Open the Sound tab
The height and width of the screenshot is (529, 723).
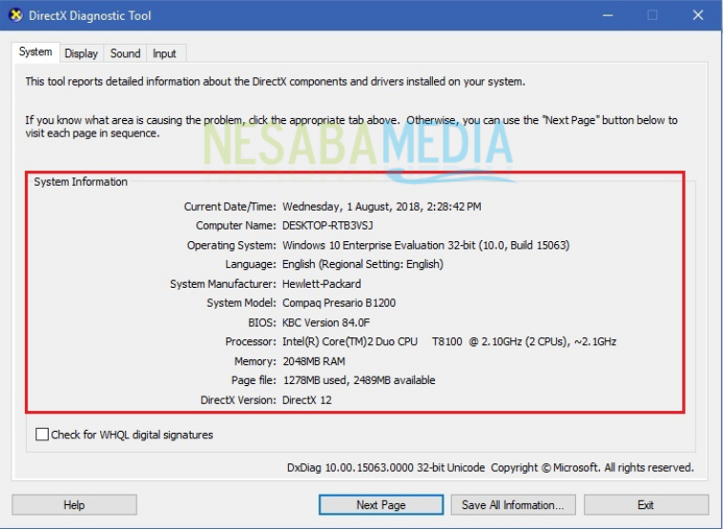click(125, 54)
